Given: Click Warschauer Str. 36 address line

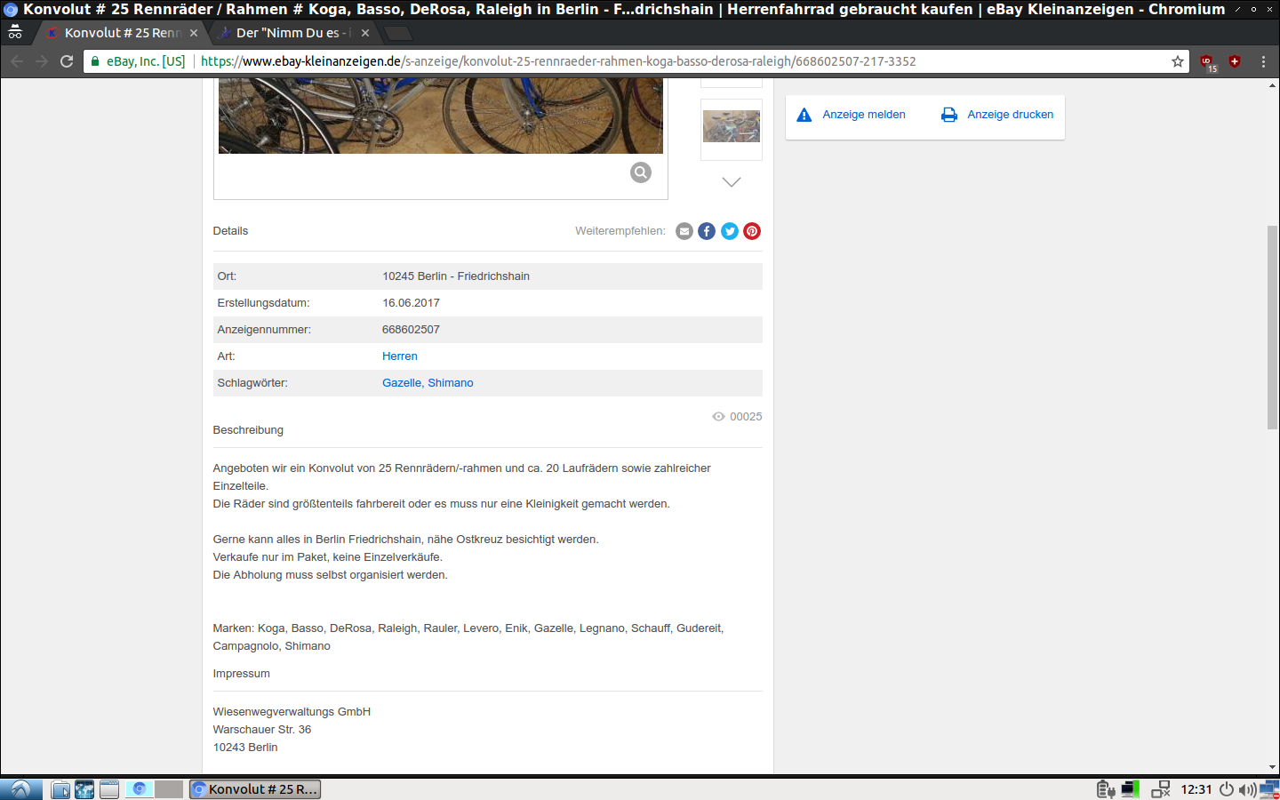Looking at the screenshot, I should [x=262, y=730].
